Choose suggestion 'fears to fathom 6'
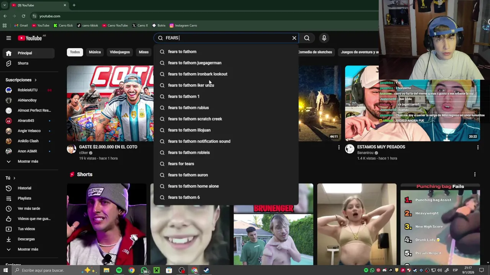This screenshot has width=490, height=275. (226, 197)
